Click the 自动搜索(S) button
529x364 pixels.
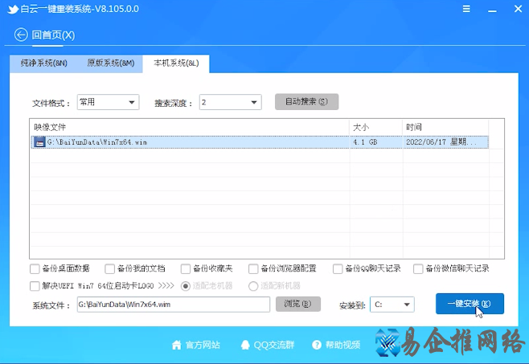coord(306,101)
